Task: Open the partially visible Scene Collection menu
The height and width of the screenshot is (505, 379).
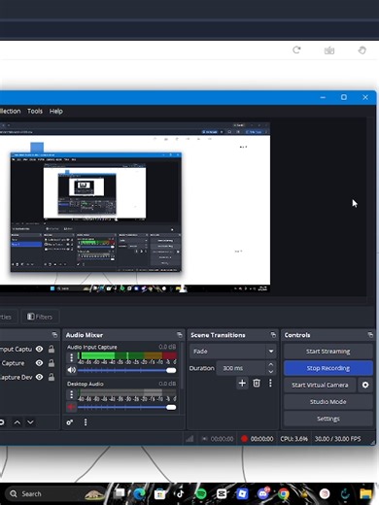Action: pos(10,111)
